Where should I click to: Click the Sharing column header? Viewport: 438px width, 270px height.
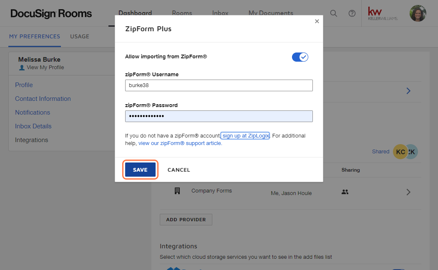[350, 170]
